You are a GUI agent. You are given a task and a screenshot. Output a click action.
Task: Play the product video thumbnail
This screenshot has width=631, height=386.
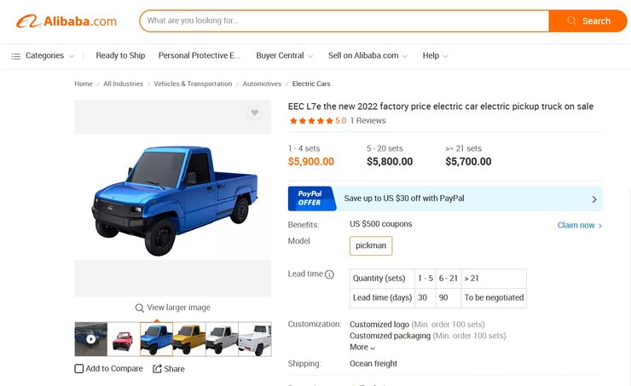(x=90, y=339)
